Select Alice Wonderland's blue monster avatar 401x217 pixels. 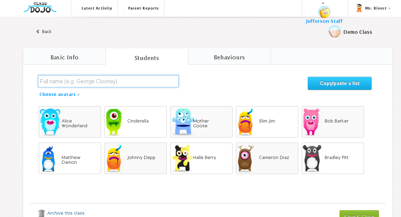point(50,121)
